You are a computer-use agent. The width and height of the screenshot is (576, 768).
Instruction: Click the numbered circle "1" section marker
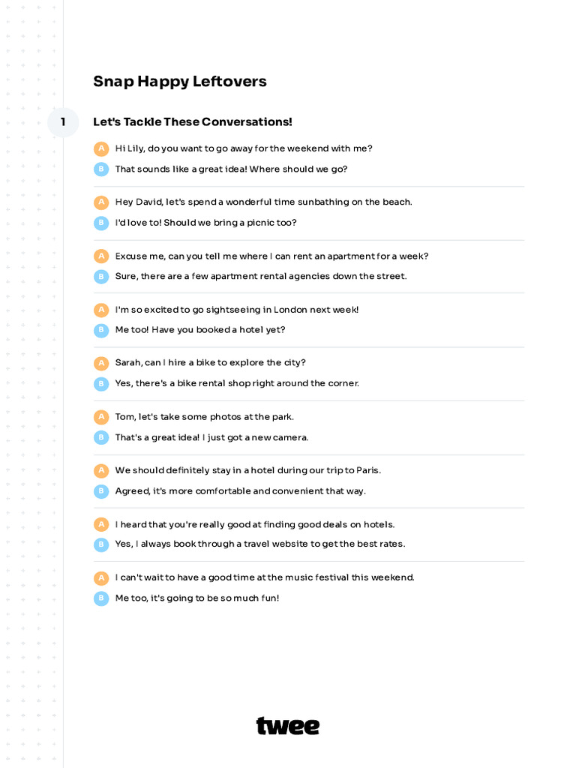tap(63, 122)
